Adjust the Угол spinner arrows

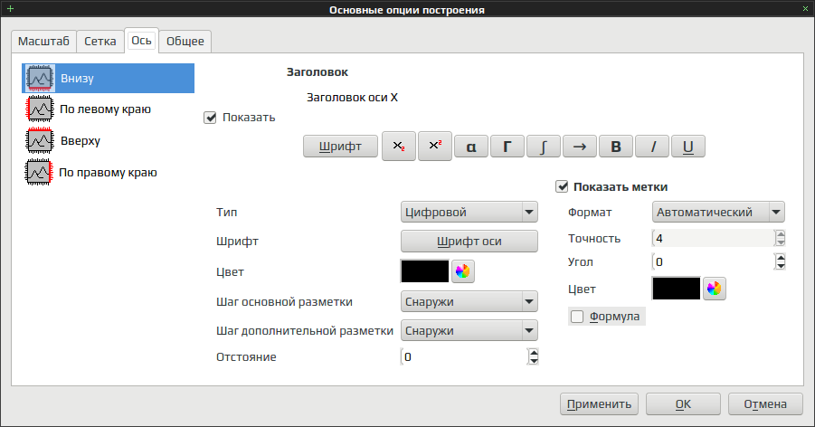point(781,261)
